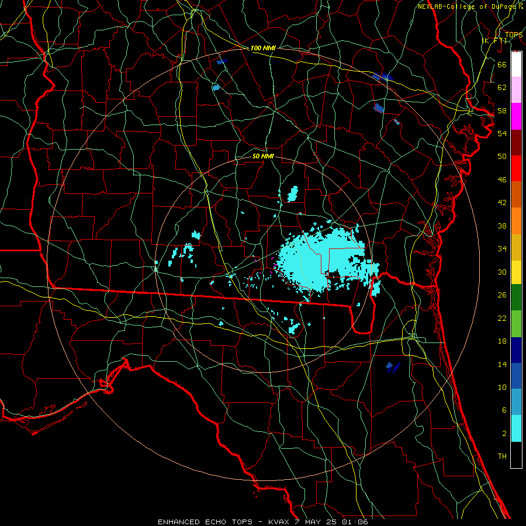Click the orange band near 38
526x526 pixels.
tap(516, 221)
